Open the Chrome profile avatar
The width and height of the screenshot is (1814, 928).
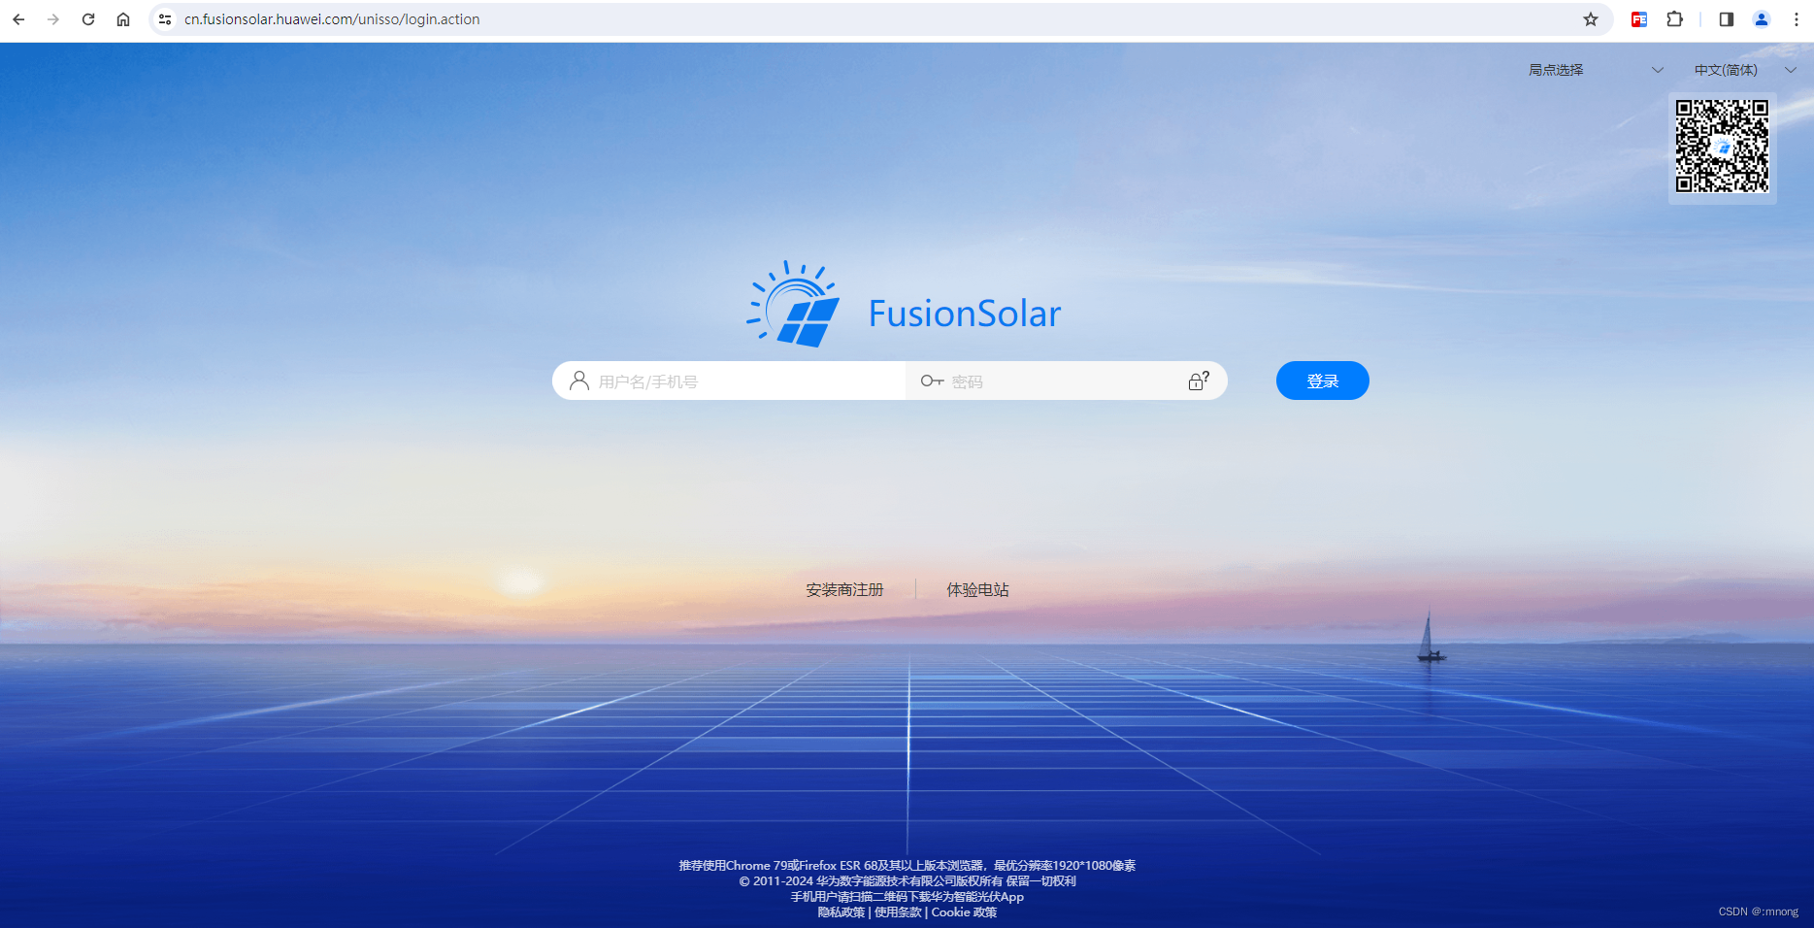point(1762,19)
